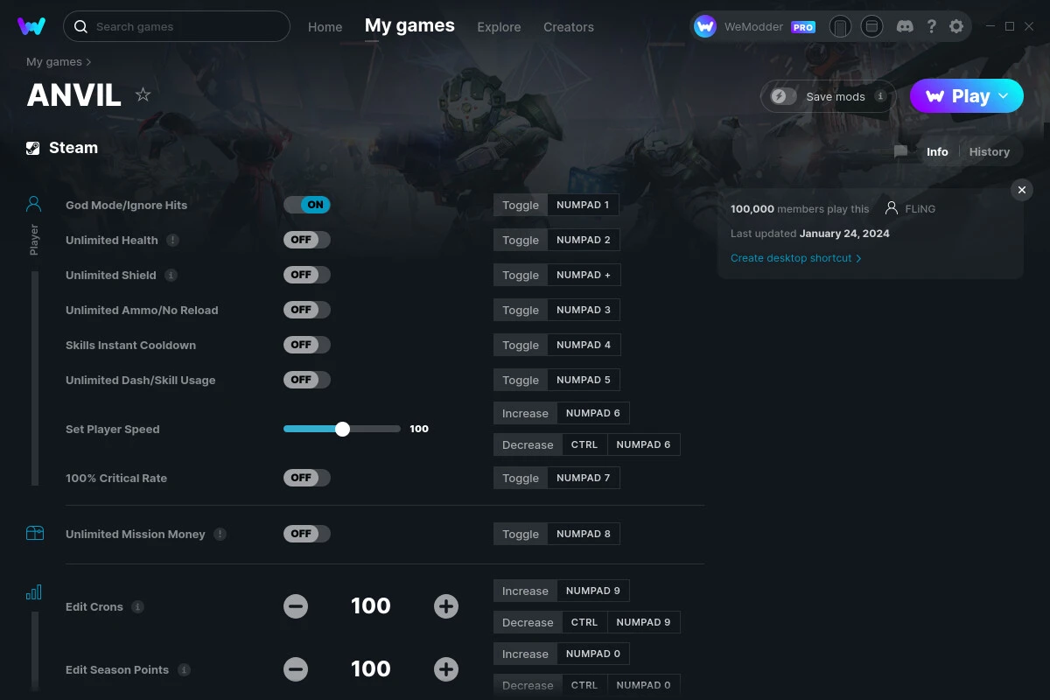
Task: Increase Edit Season Points with plus button
Action: 446,669
